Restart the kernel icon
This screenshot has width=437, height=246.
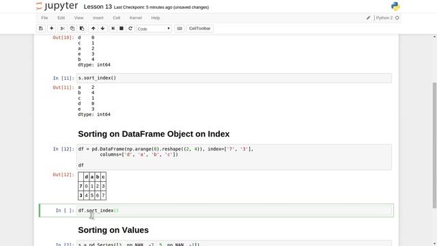click(x=130, y=29)
